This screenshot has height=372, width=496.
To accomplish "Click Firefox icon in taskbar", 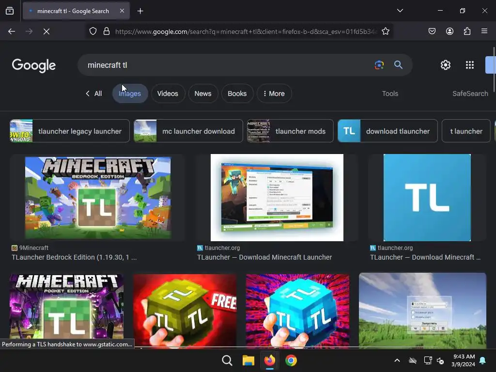I will (269, 360).
